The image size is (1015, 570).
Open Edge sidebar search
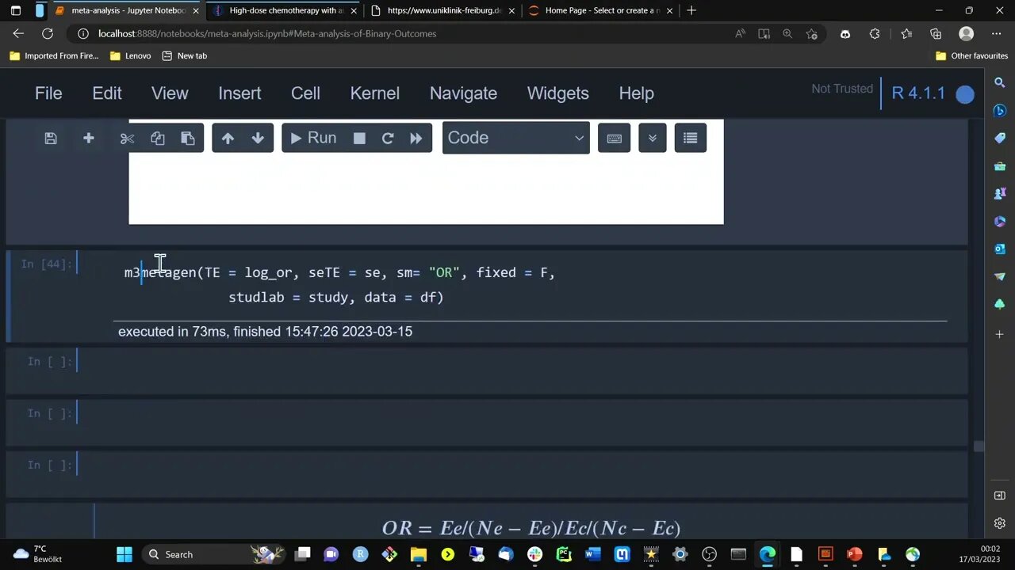click(x=1000, y=82)
